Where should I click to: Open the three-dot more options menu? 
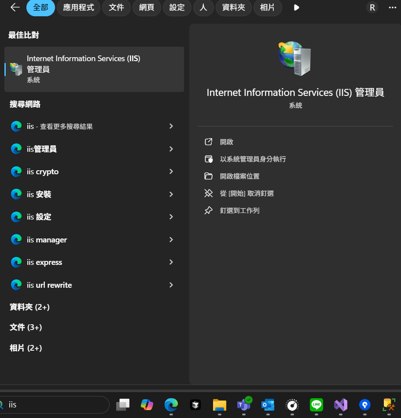point(393,7)
